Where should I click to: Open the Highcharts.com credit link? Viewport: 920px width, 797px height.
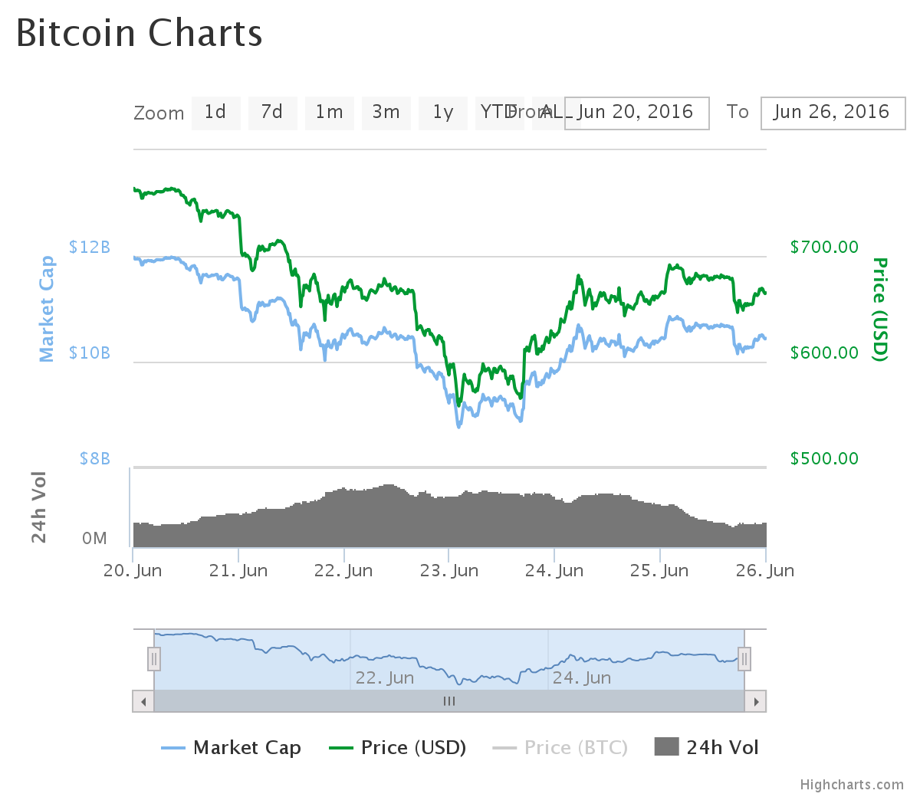point(852,785)
